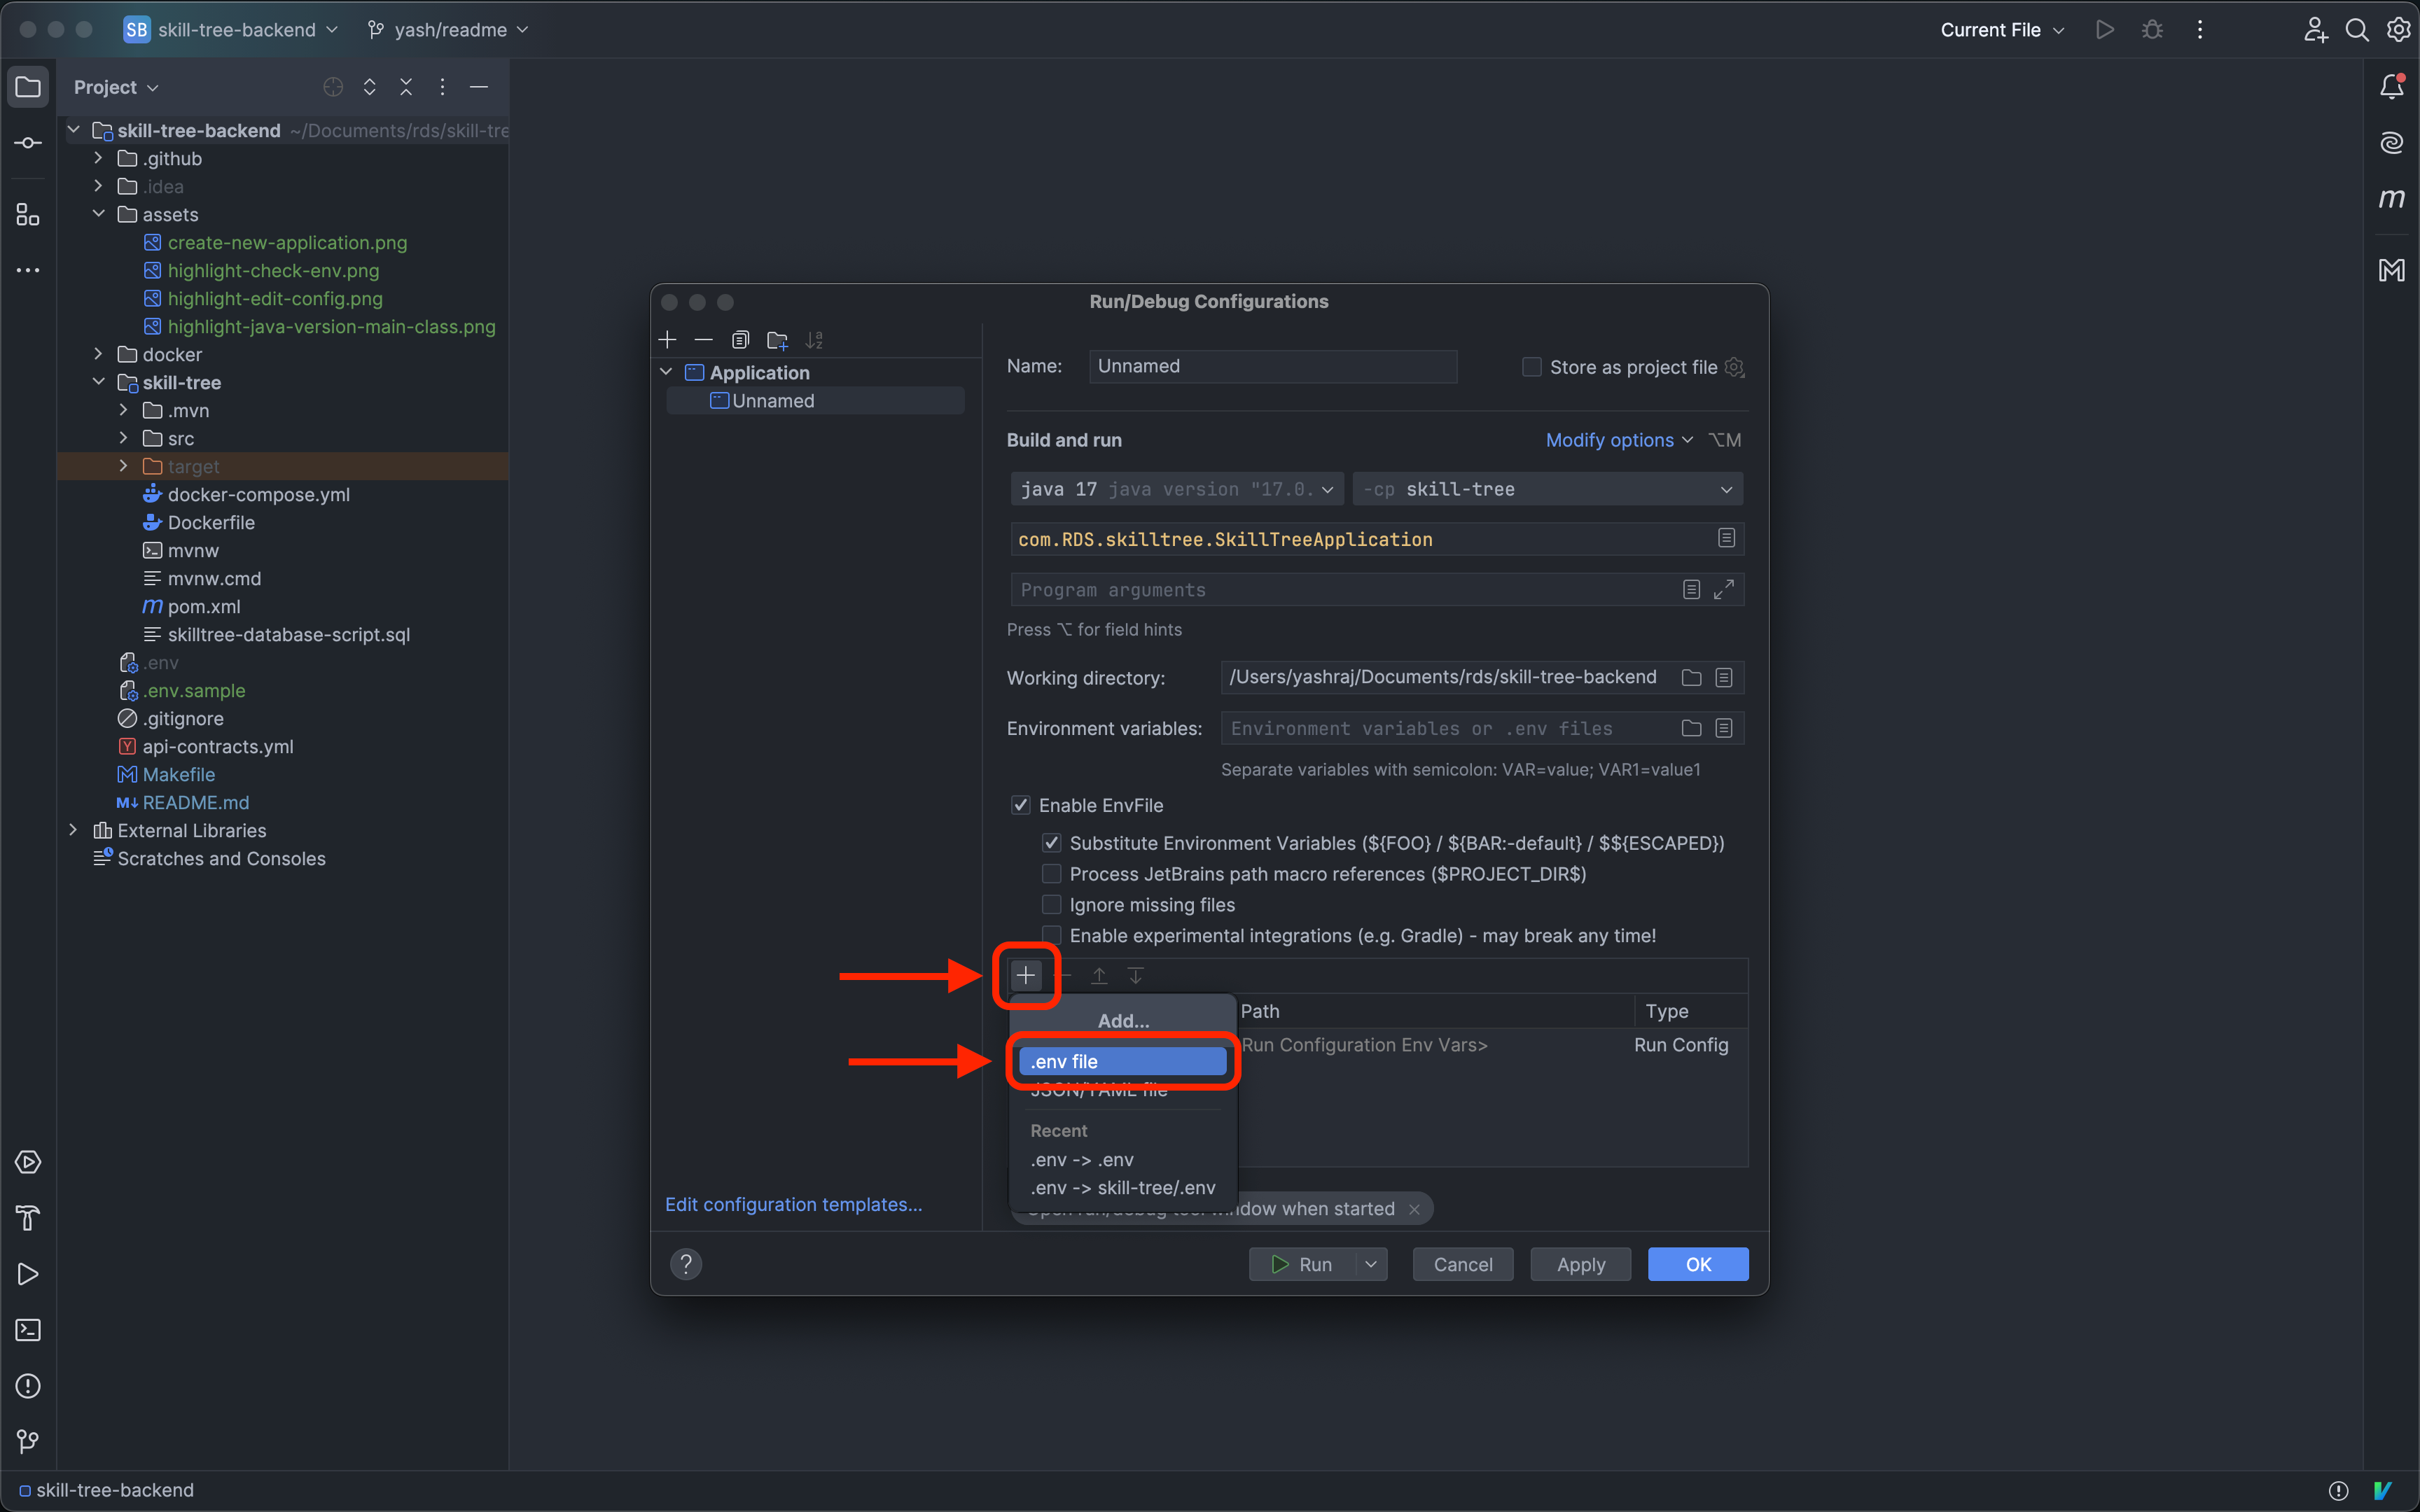Move EnvFile entry up arrow
Image resolution: width=2420 pixels, height=1512 pixels.
(1099, 975)
